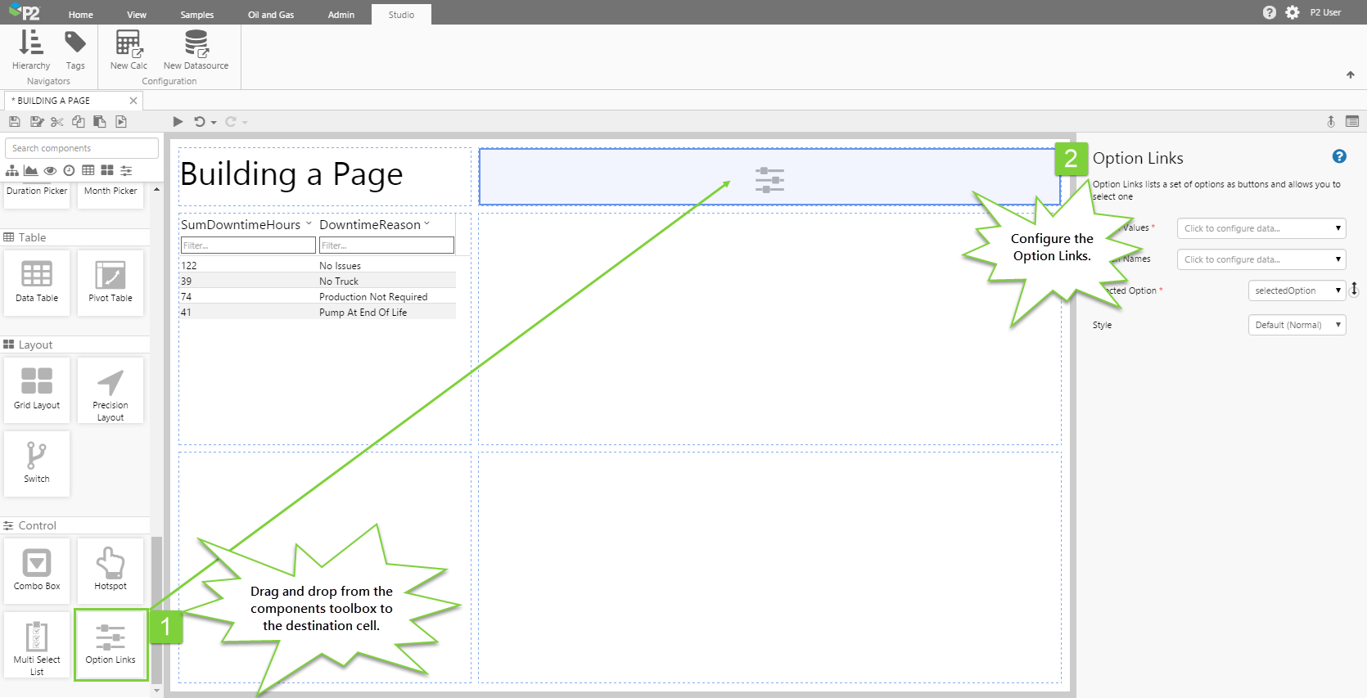Filter toolbox by eye visual category
This screenshot has width=1367, height=698.
[50, 170]
